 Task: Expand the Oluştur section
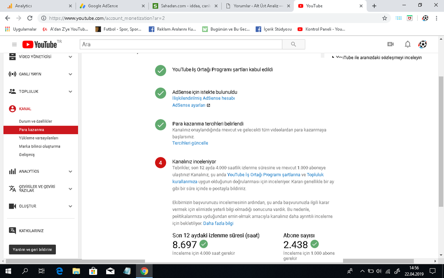(70, 206)
